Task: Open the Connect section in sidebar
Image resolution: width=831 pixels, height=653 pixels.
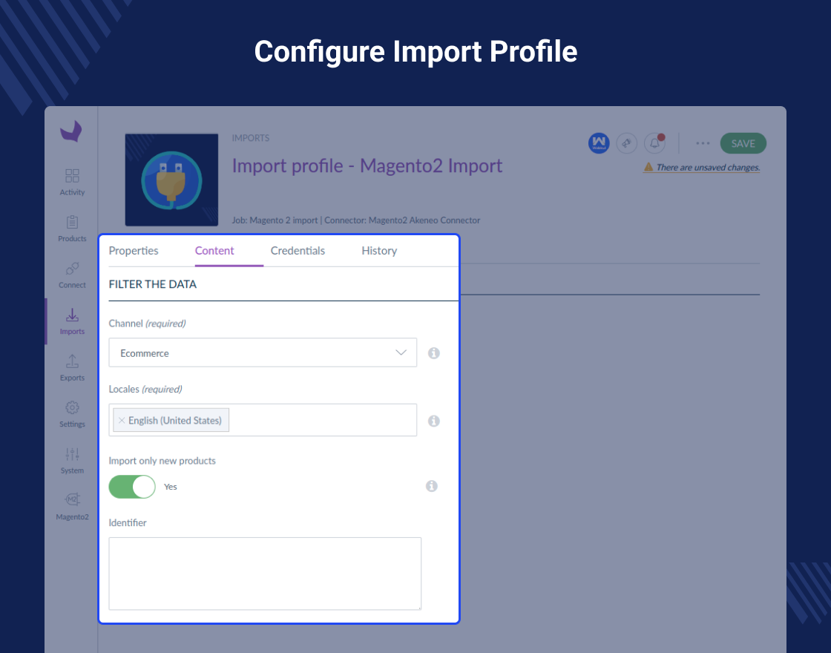Action: 72,275
